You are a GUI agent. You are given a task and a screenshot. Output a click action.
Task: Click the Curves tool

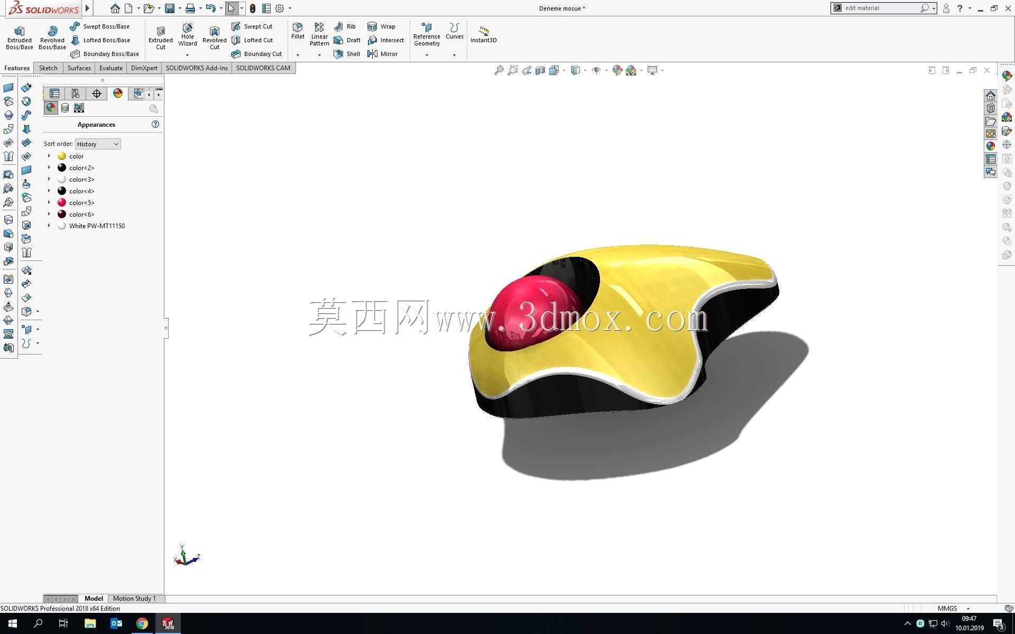point(455,31)
